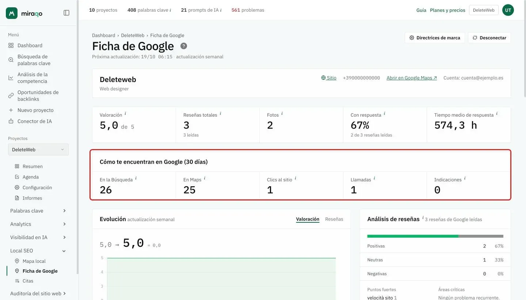Image resolution: width=526 pixels, height=300 pixels.
Task: Switch to the Reseñas tab in Evolución
Action: [334, 219]
